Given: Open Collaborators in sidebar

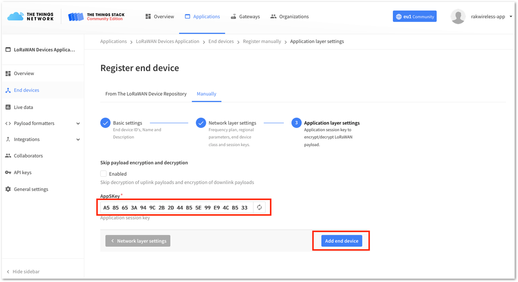Looking at the screenshot, I should point(42,156).
